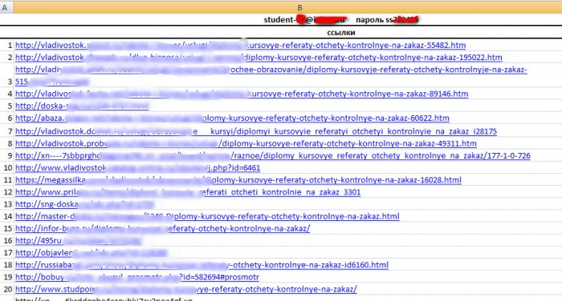Open row 4 link ending 89146.htm
The image size is (562, 301).
pyautogui.click(x=242, y=94)
